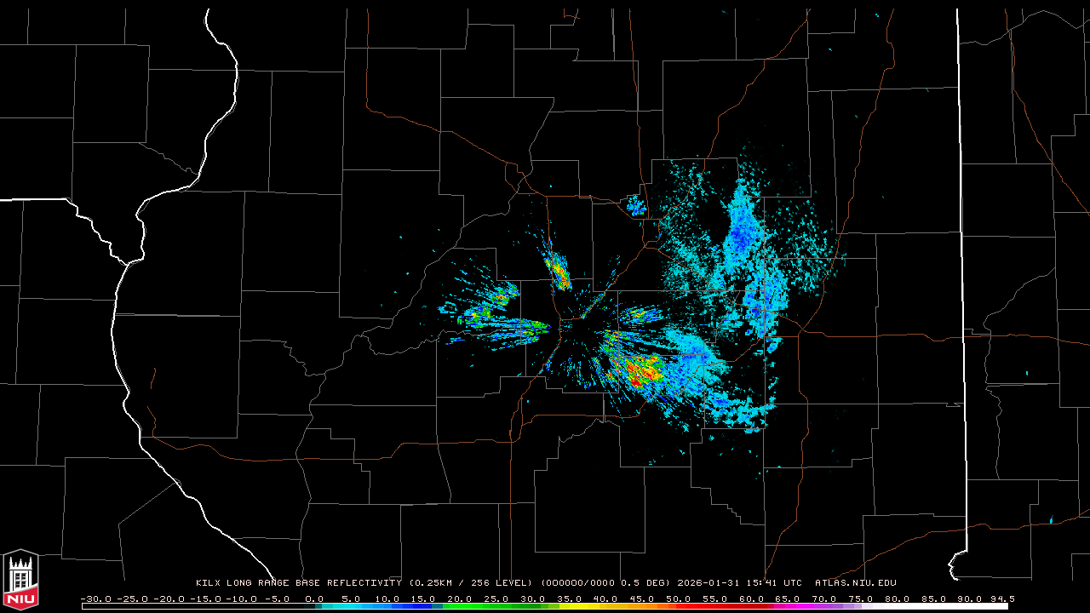Viewport: 1090px width, 613px height.
Task: Click the yellow-red echo cell north-northwest of the radar
Action: pos(558,271)
